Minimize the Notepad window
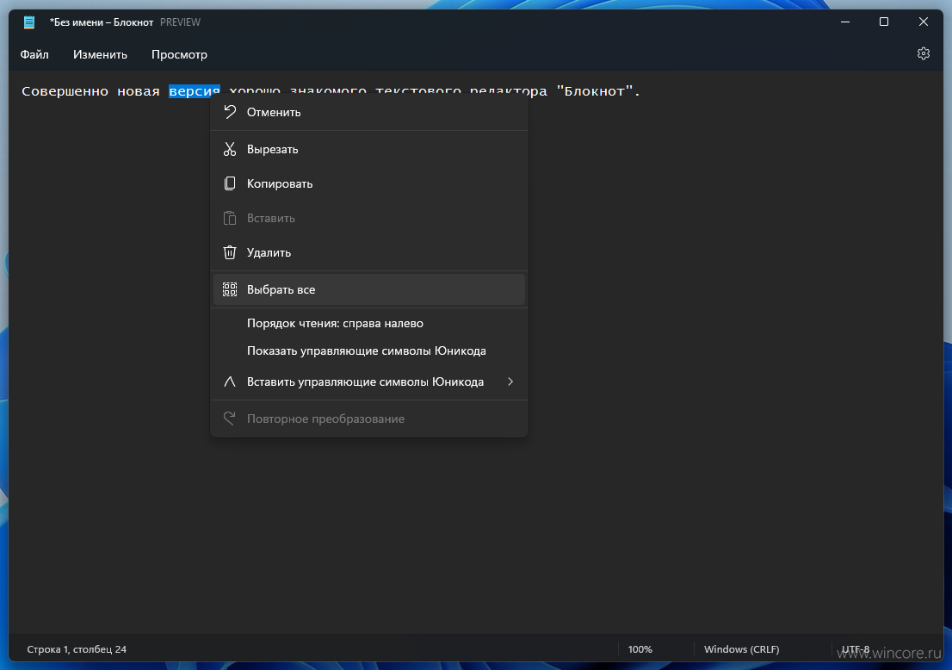 pyautogui.click(x=845, y=22)
